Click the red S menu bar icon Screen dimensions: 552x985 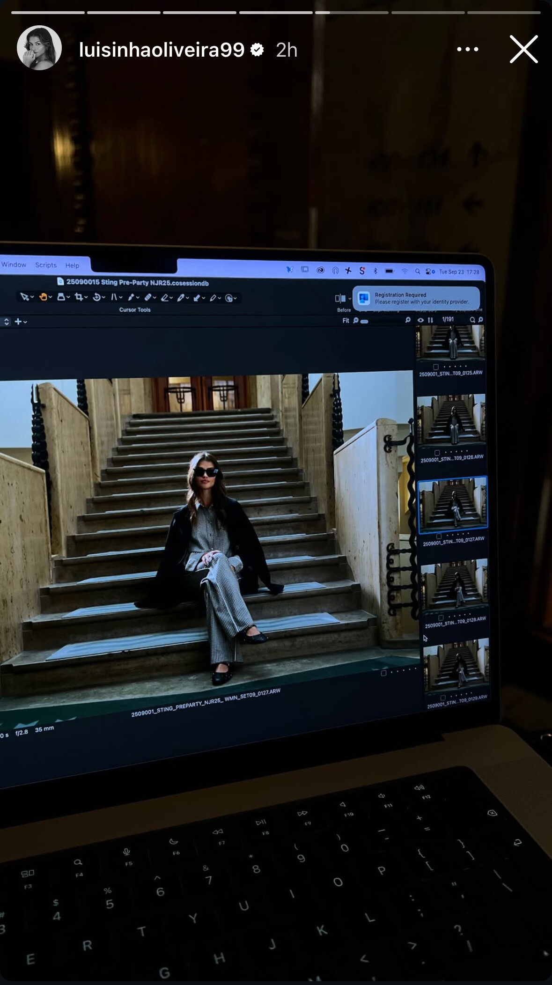(362, 270)
